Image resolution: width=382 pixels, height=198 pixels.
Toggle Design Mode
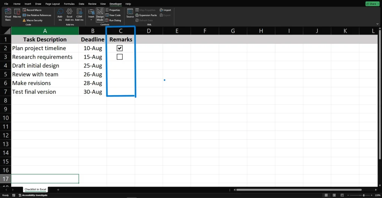tap(100, 14)
